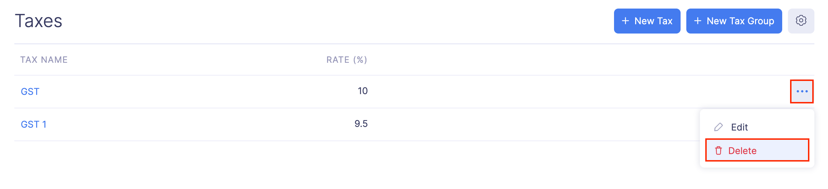Image resolution: width=828 pixels, height=189 pixels.
Task: Click the Taxes page heading
Action: tap(39, 21)
